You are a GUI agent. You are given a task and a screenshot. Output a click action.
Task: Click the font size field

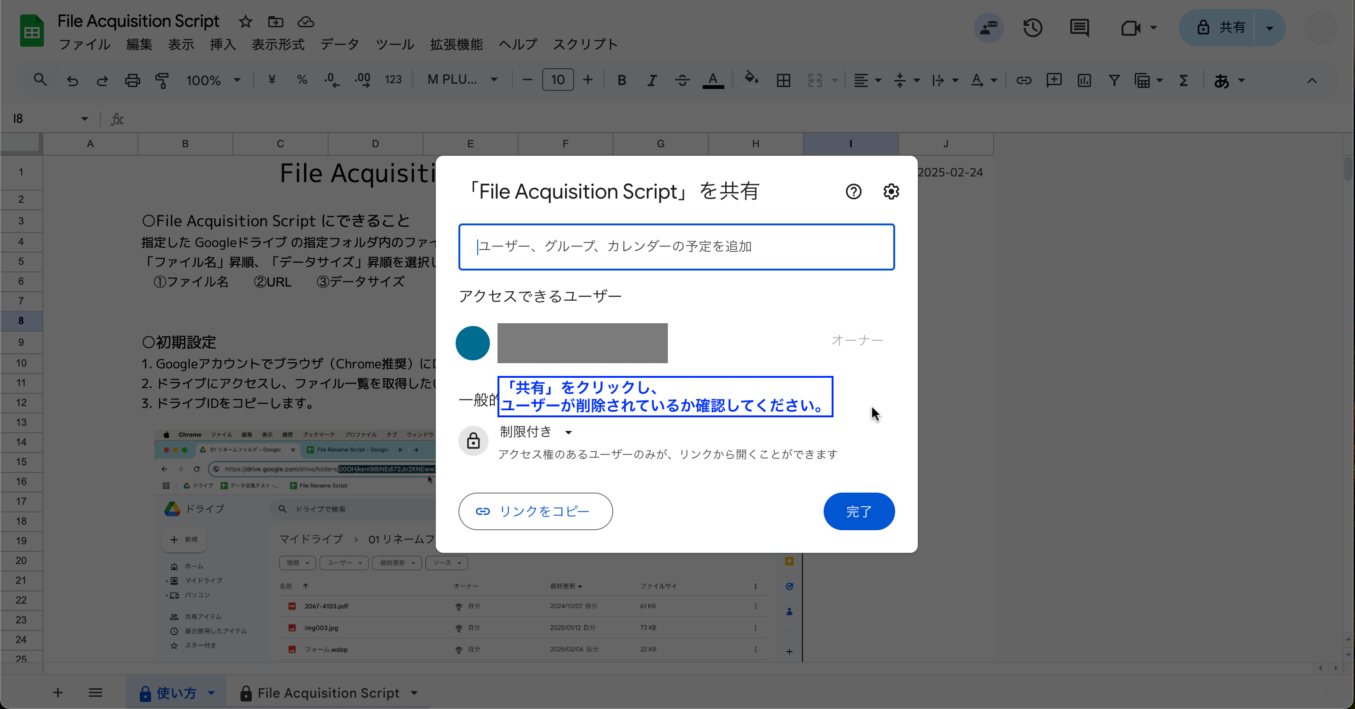[x=558, y=80]
